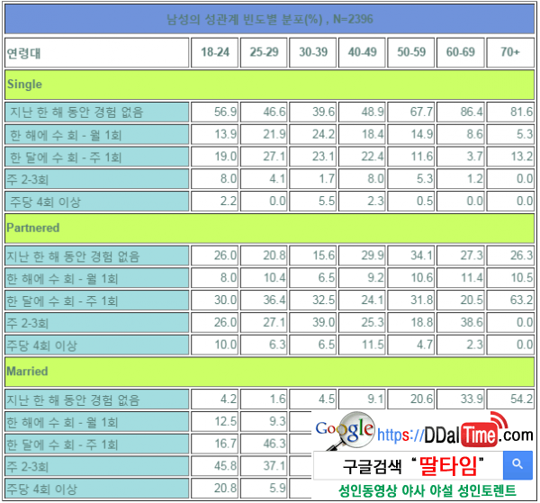Image resolution: width=540 pixels, height=503 pixels.
Task: Click the Single section heading
Action: click(270, 85)
